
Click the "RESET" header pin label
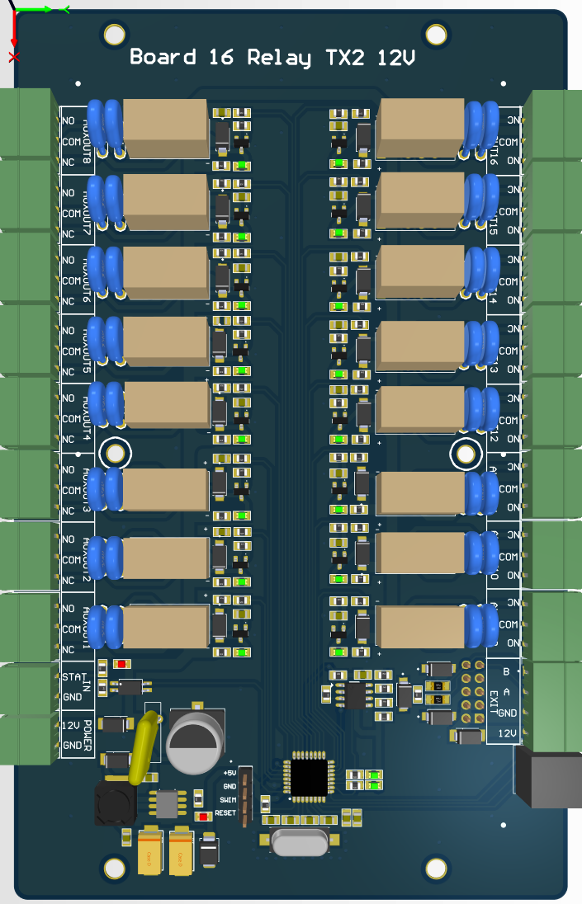[x=225, y=813]
